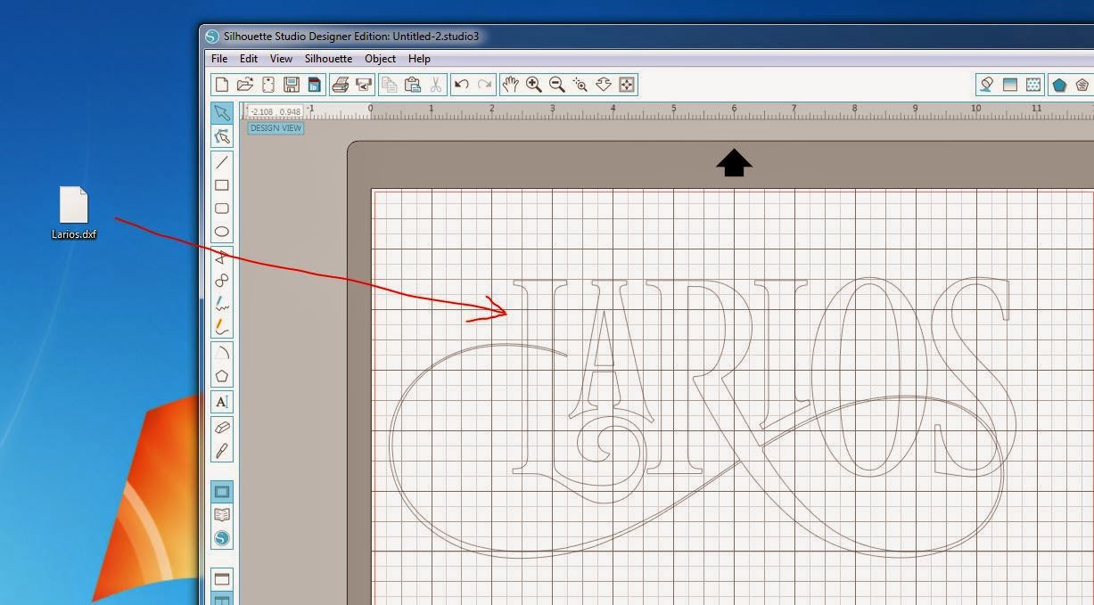Choose the Select arrow tool
The height and width of the screenshot is (605, 1094).
[222, 112]
